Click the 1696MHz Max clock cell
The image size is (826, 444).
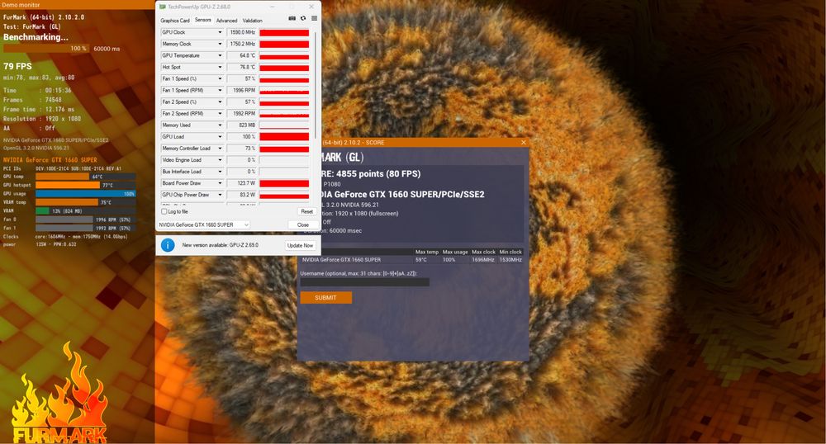point(483,260)
